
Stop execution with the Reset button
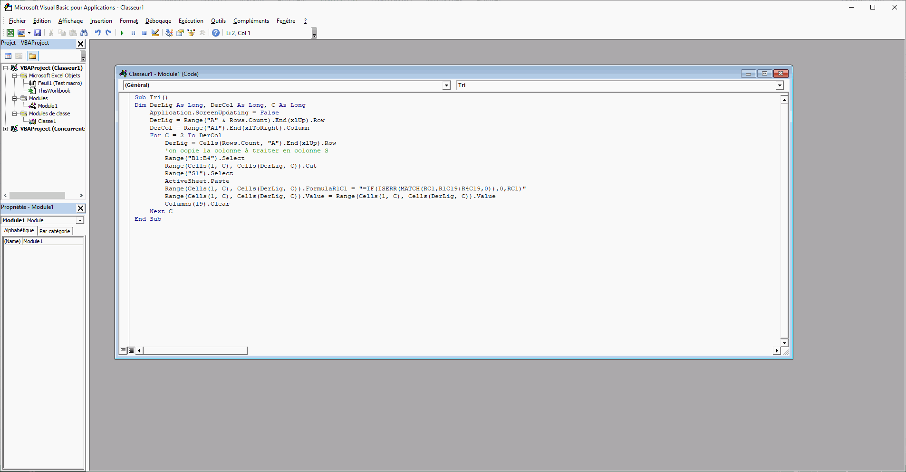pos(144,33)
